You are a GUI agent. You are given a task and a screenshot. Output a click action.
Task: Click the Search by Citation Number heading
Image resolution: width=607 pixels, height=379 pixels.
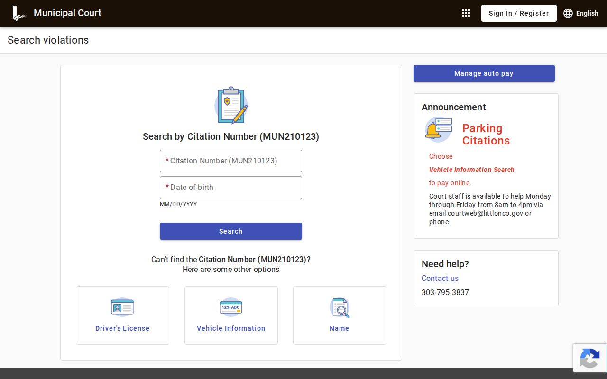click(231, 136)
